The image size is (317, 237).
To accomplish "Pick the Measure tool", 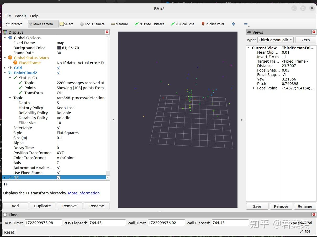I will pyautogui.click(x=119, y=24).
